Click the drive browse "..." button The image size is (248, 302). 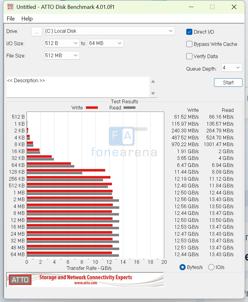click(37, 31)
